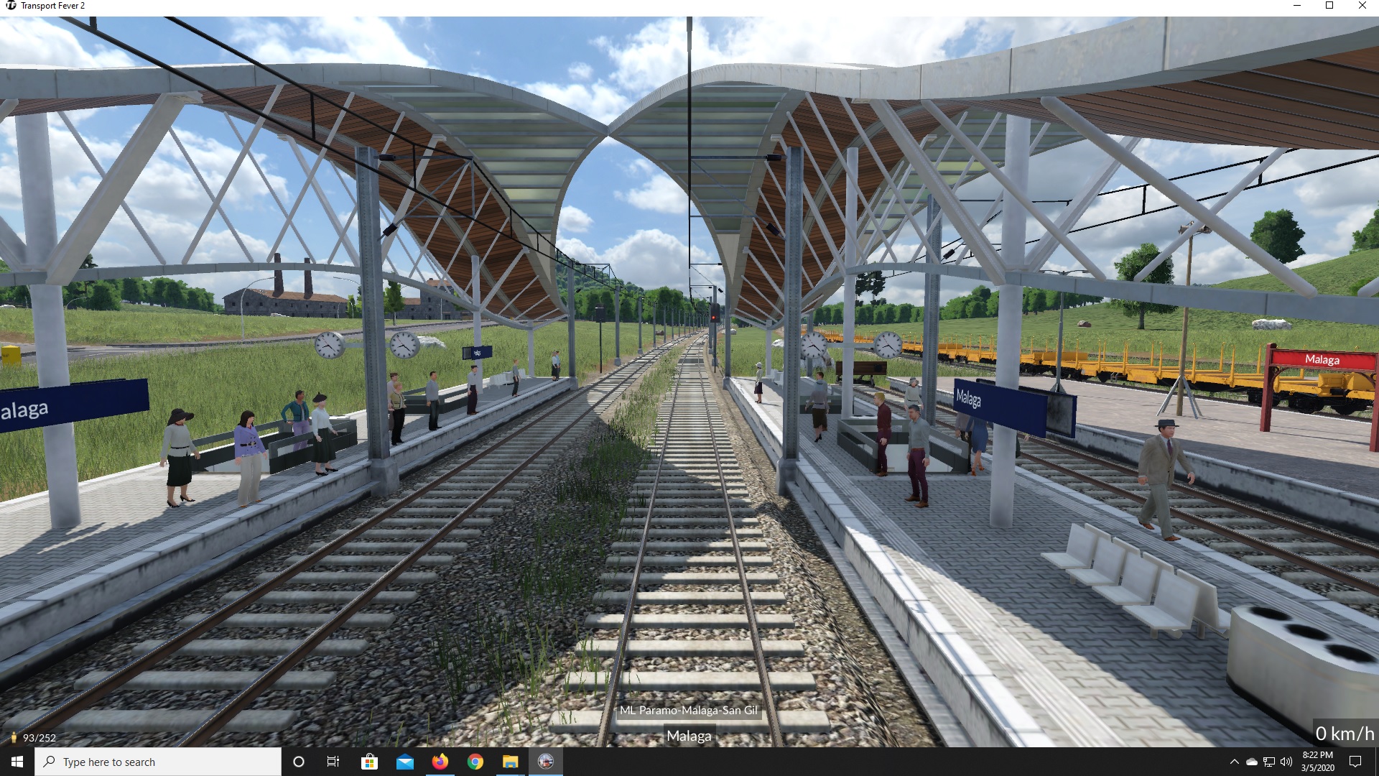Click the ML Paramo-Malaga-San Gil line label
The height and width of the screenshot is (776, 1379).
coord(689,710)
